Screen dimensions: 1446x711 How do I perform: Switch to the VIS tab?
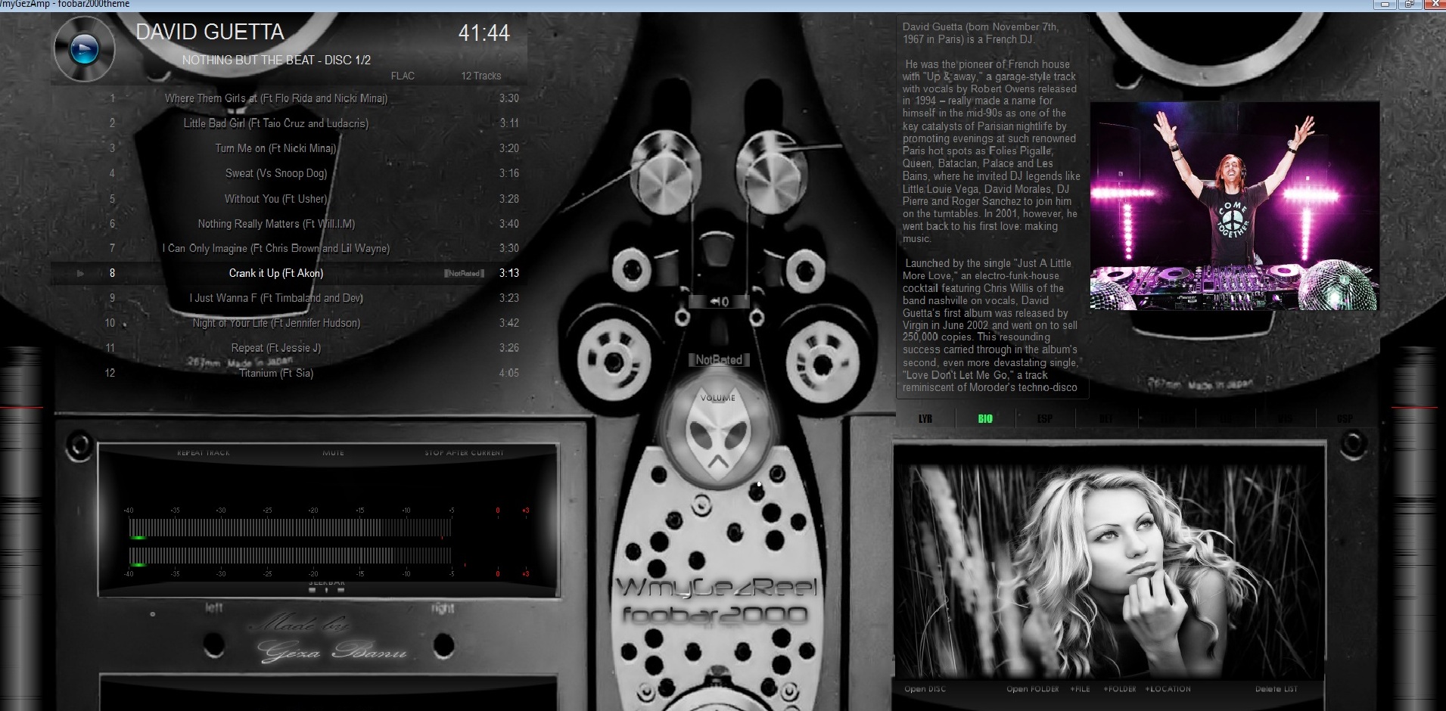coord(1285,418)
